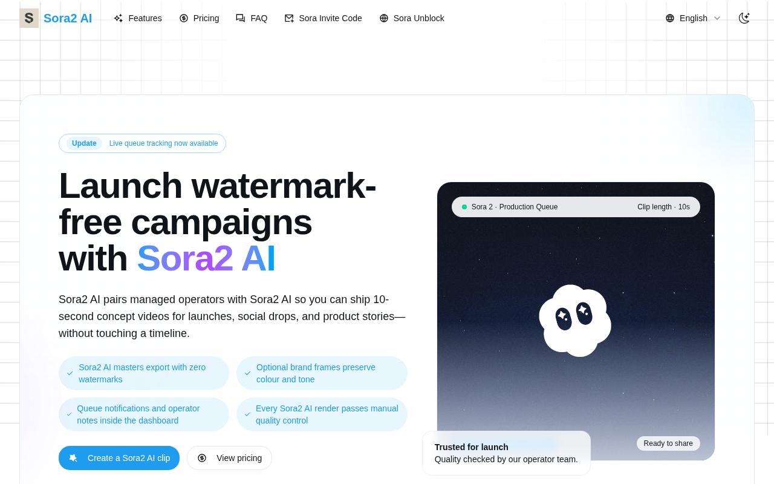Image resolution: width=774 pixels, height=484 pixels.
Task: Open the Sora Invite Code link
Action: point(323,18)
